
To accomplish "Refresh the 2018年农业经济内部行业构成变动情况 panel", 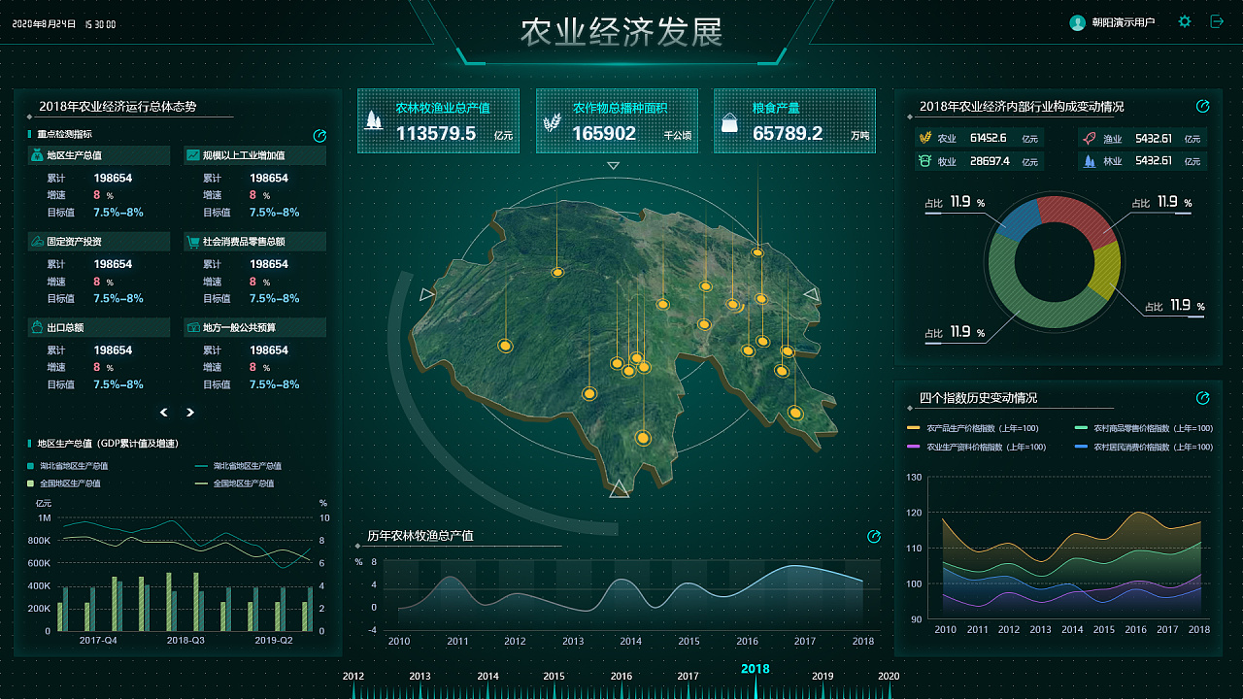I will tap(1203, 106).
